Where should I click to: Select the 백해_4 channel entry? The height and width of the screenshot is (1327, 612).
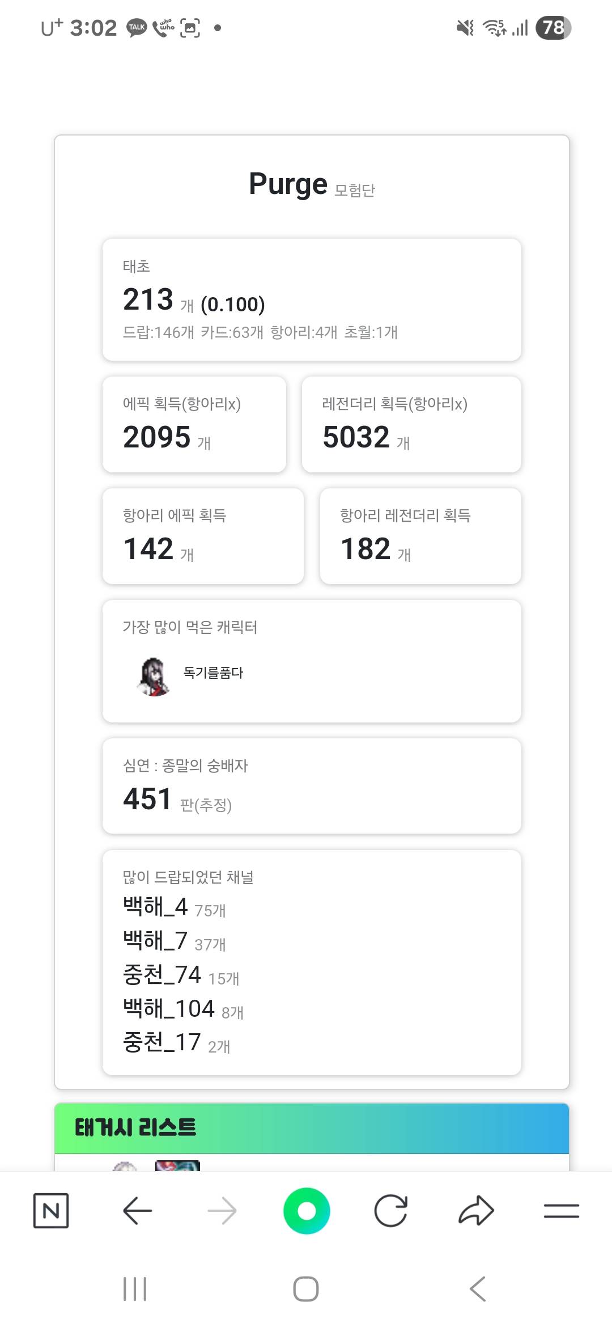tap(155, 906)
